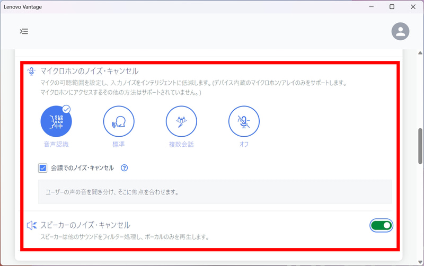Click the マイクロホンのノイズ・キャンセル heading
Viewport: 424px width, 266px height.
[x=90, y=71]
